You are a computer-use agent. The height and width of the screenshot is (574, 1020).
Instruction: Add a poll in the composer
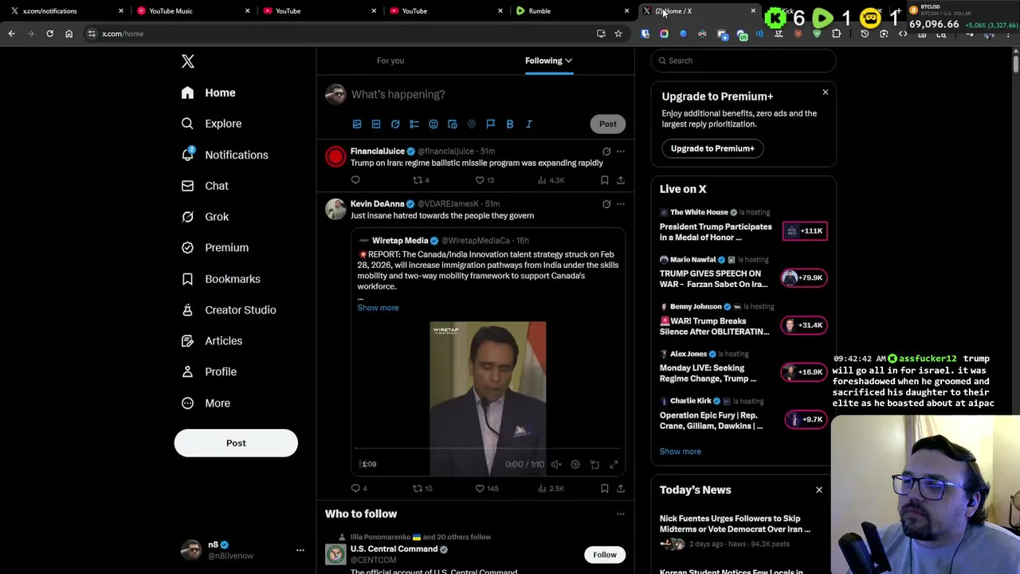tap(414, 124)
